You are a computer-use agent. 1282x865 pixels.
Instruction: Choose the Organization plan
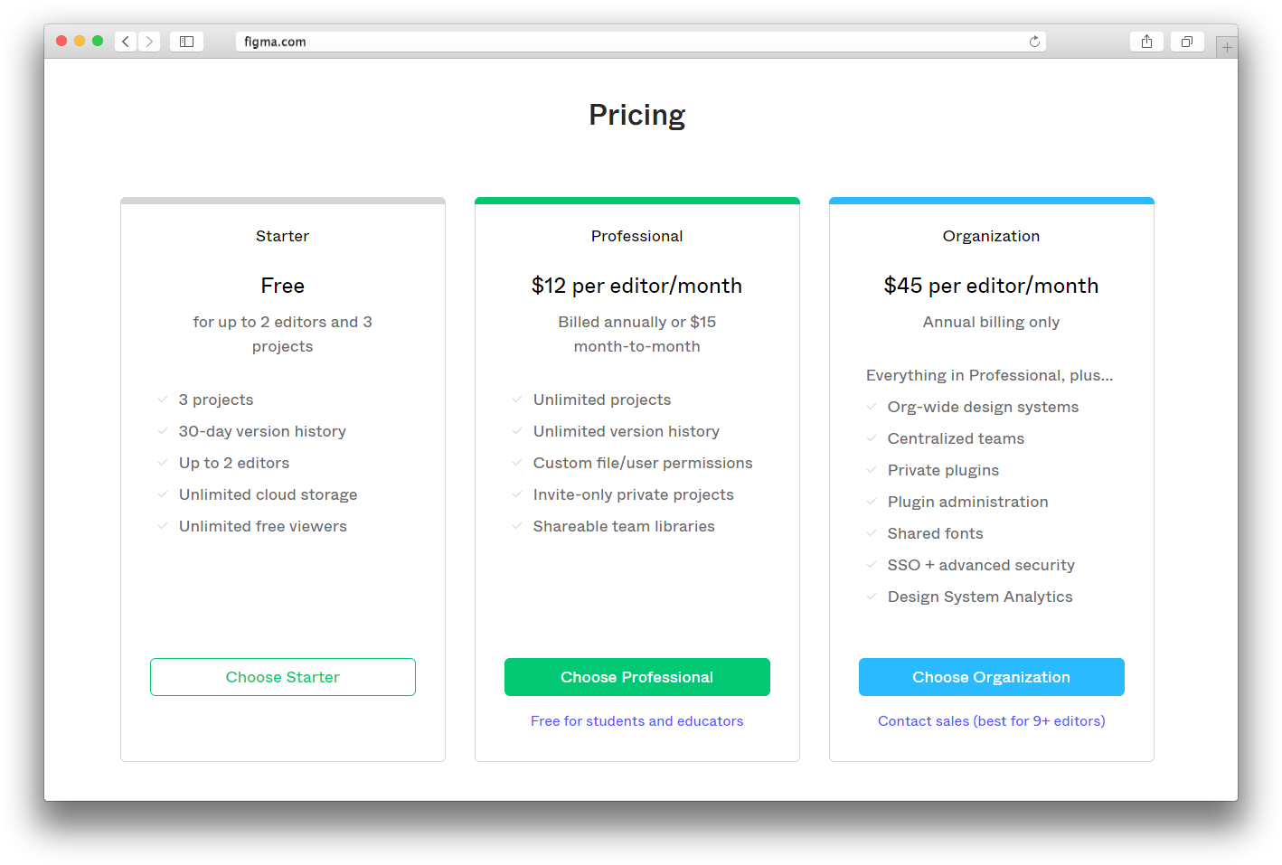pyautogui.click(x=992, y=677)
